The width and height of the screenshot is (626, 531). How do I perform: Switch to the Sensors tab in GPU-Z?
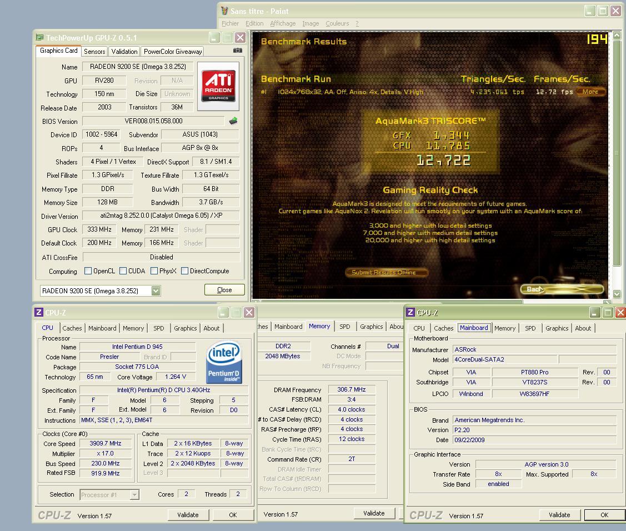pos(94,52)
